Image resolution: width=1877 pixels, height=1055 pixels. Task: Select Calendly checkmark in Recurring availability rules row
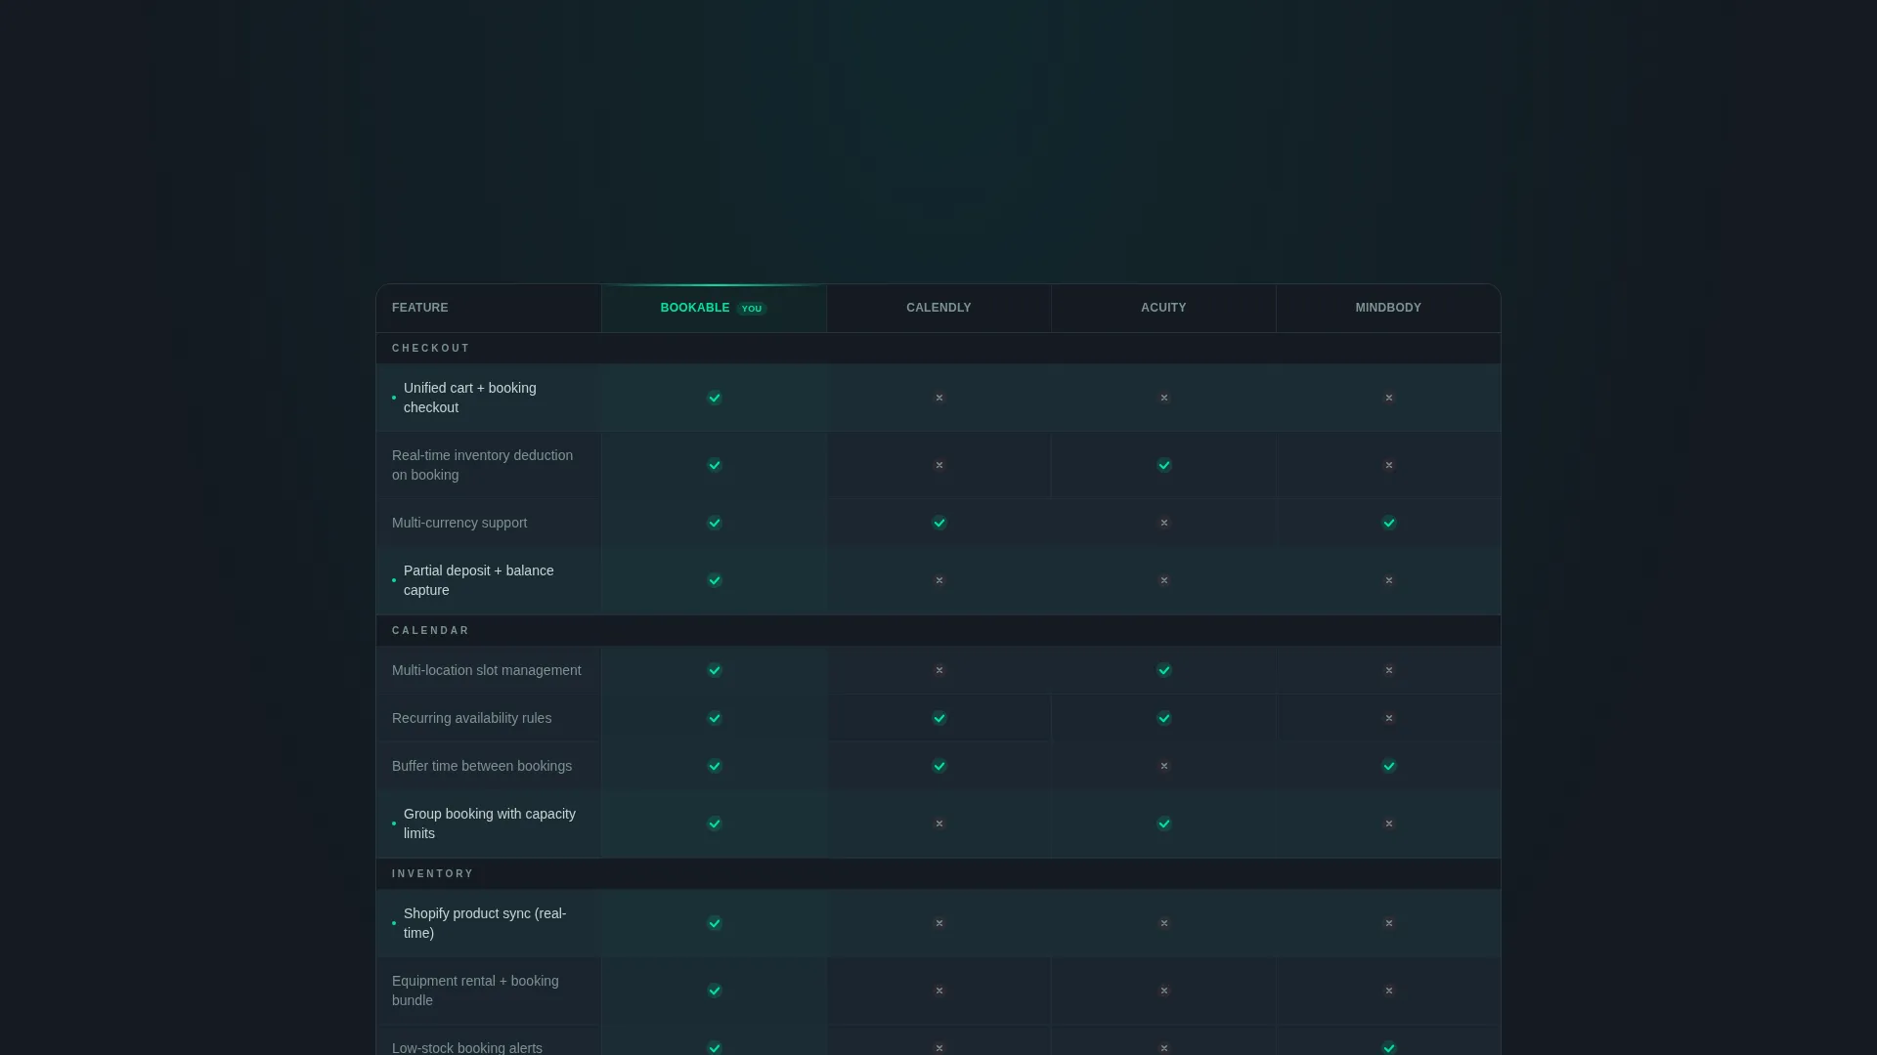[939, 718]
